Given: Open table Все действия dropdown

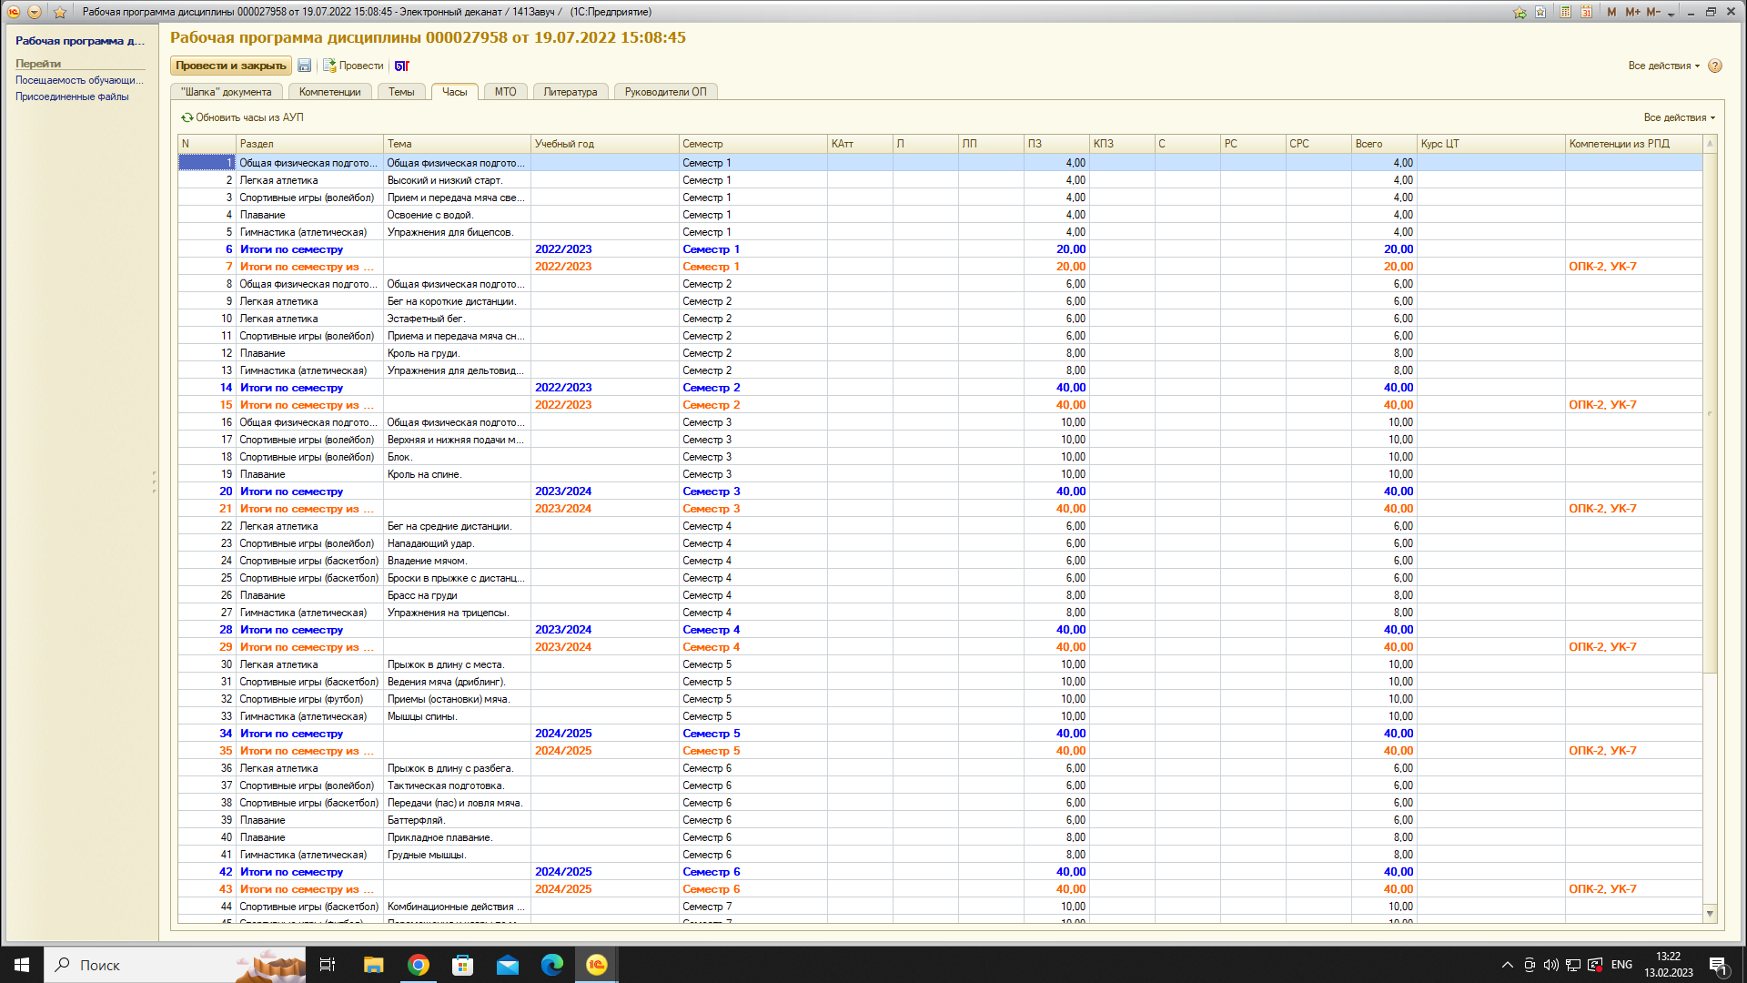Looking at the screenshot, I should (x=1679, y=117).
